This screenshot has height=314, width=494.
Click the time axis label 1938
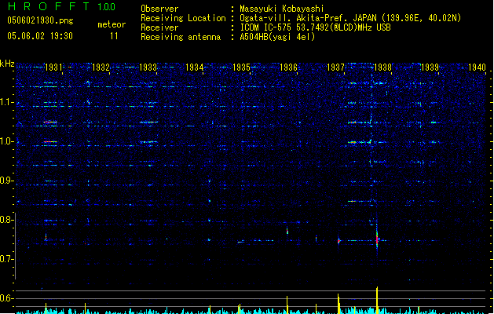tap(382, 67)
